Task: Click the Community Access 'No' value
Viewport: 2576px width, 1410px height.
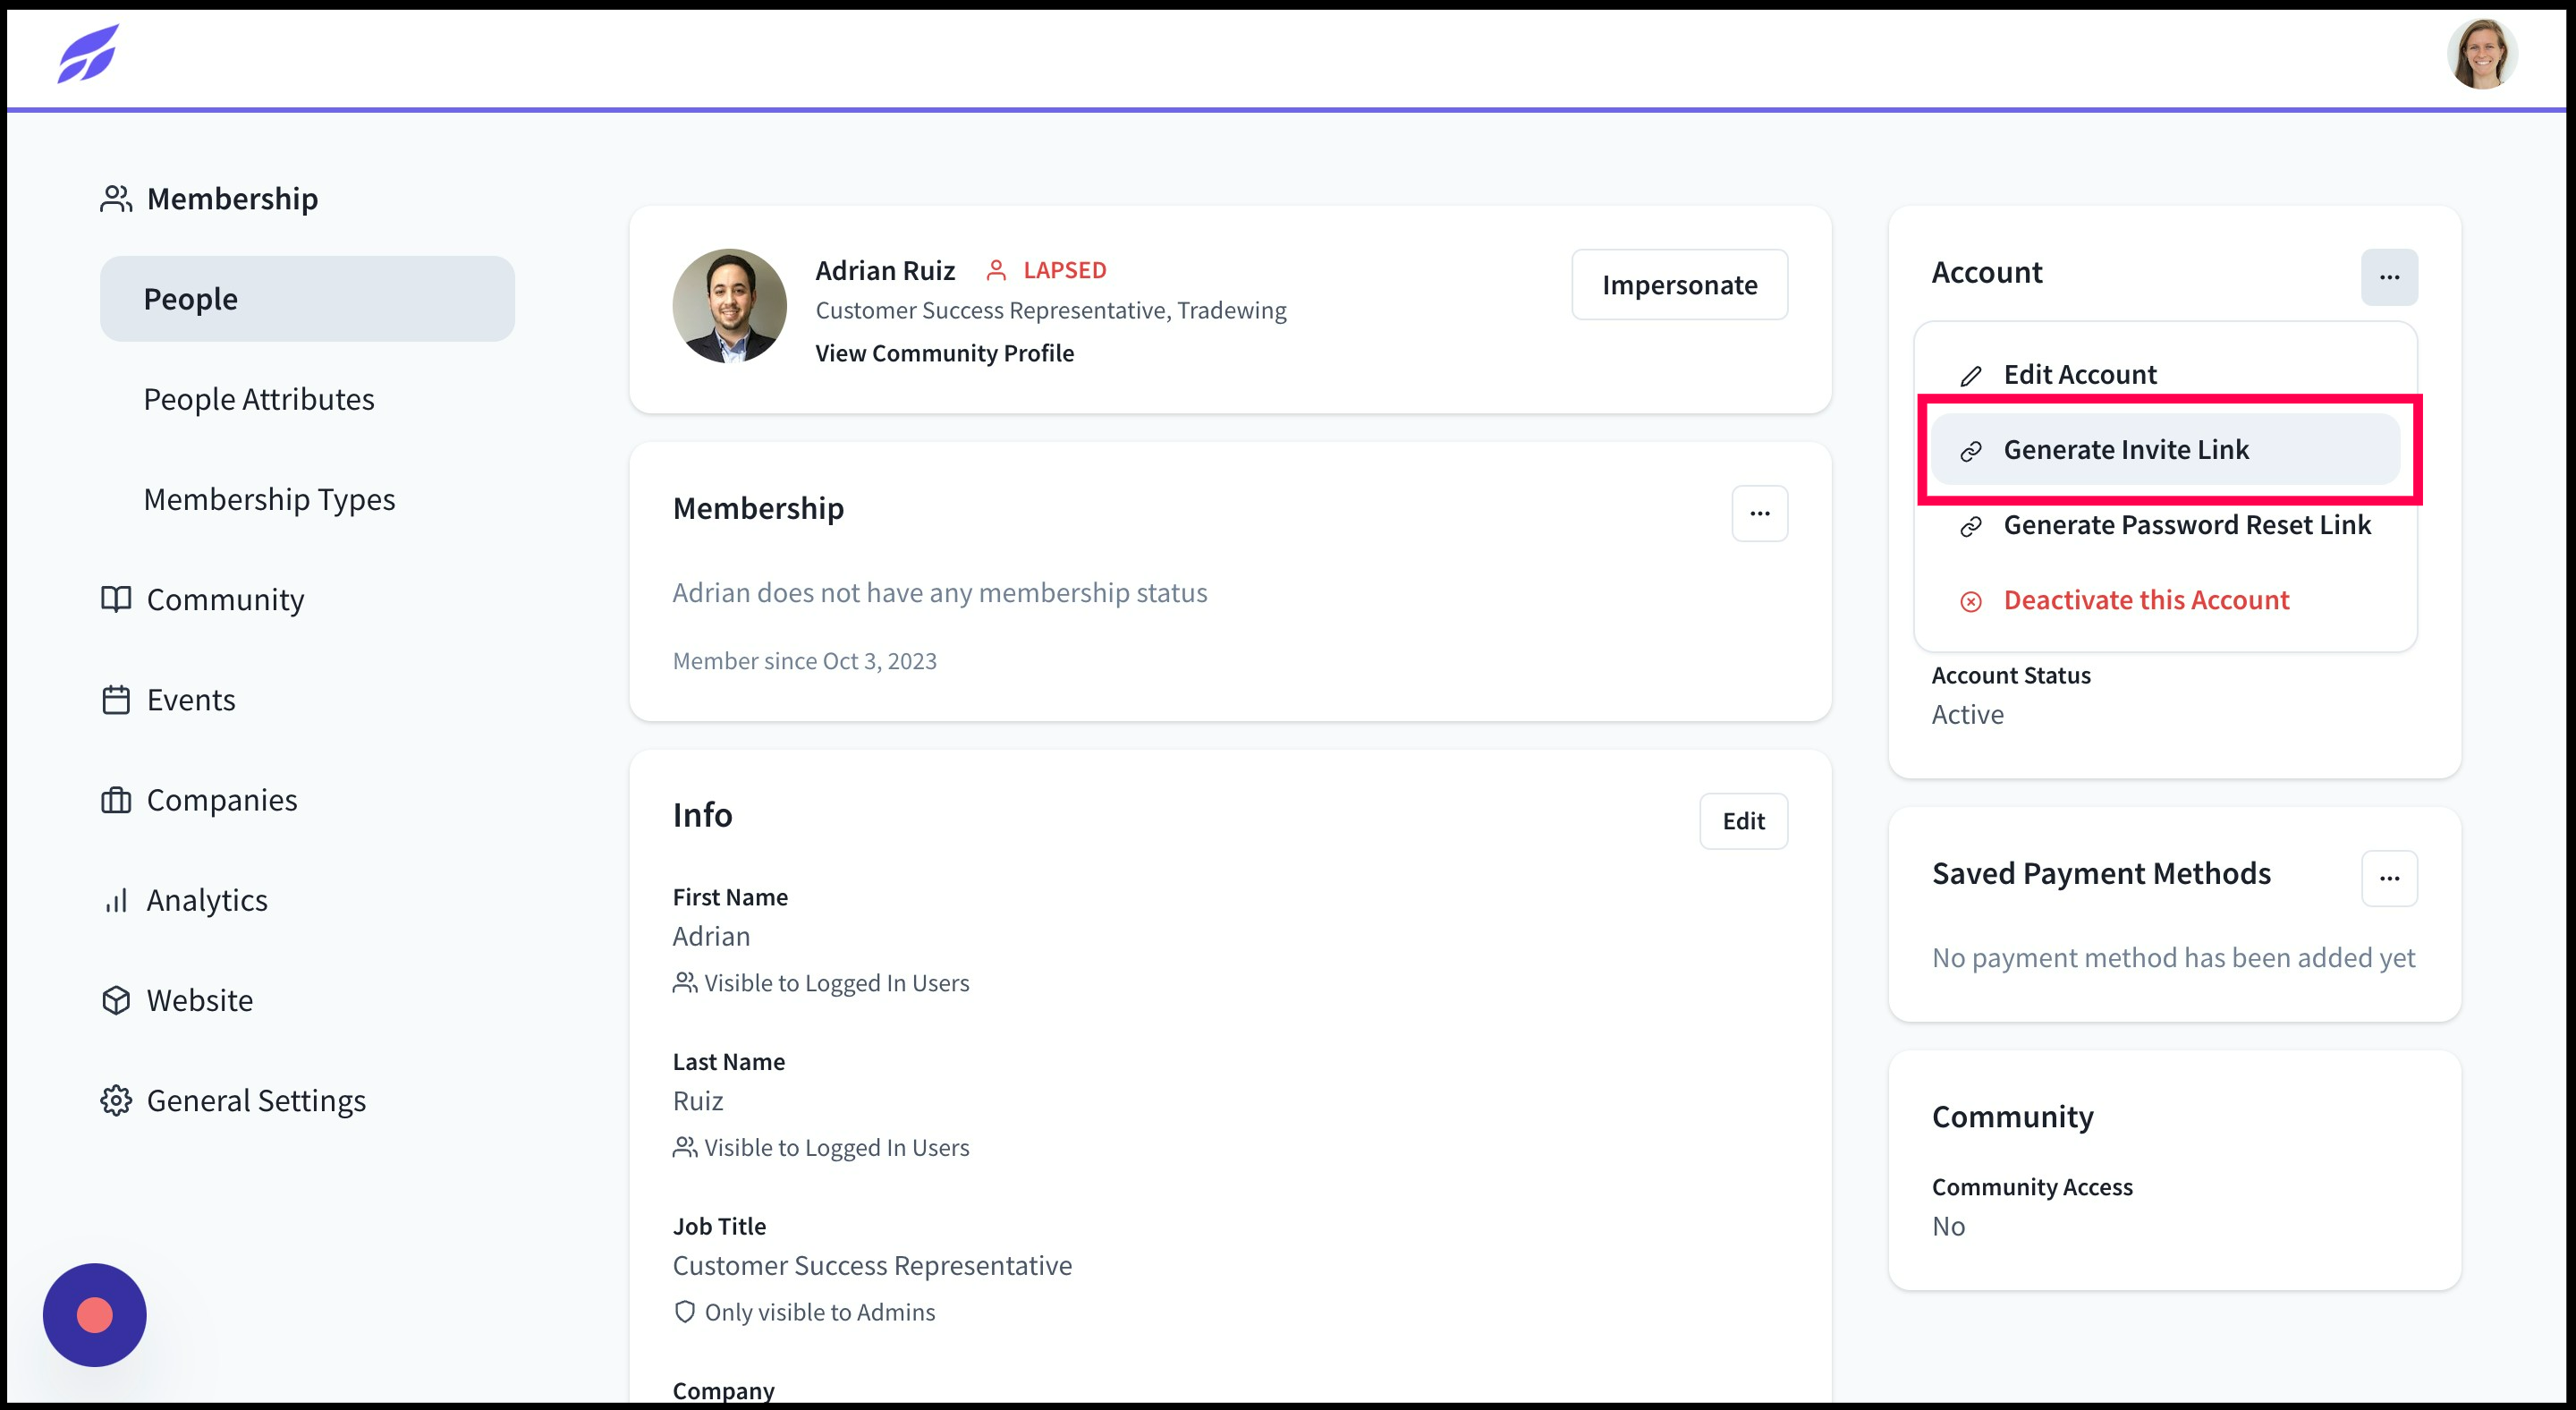Action: [x=1948, y=1226]
